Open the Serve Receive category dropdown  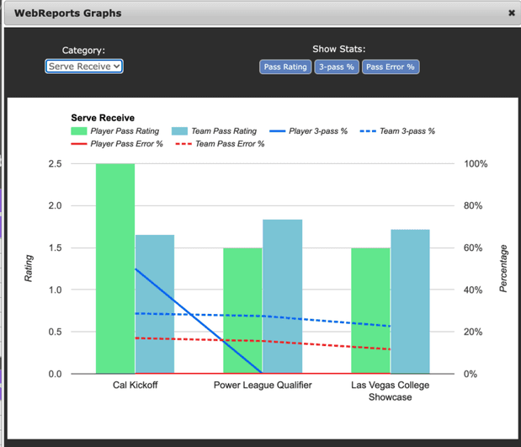click(x=84, y=67)
